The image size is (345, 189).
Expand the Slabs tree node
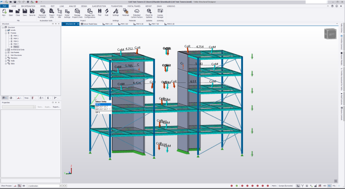[x=6, y=63]
